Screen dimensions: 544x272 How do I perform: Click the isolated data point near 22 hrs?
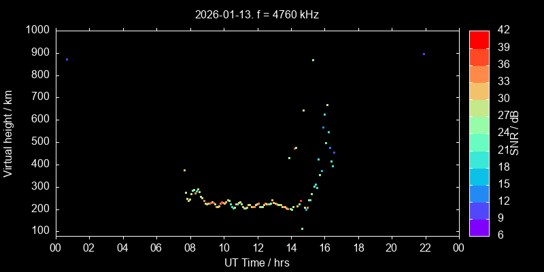(424, 54)
